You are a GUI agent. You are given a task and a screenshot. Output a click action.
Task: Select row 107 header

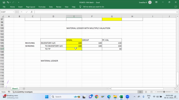(2, 49)
